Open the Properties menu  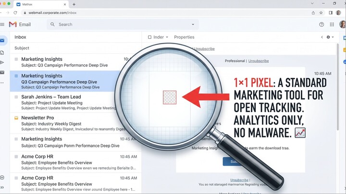(184, 37)
